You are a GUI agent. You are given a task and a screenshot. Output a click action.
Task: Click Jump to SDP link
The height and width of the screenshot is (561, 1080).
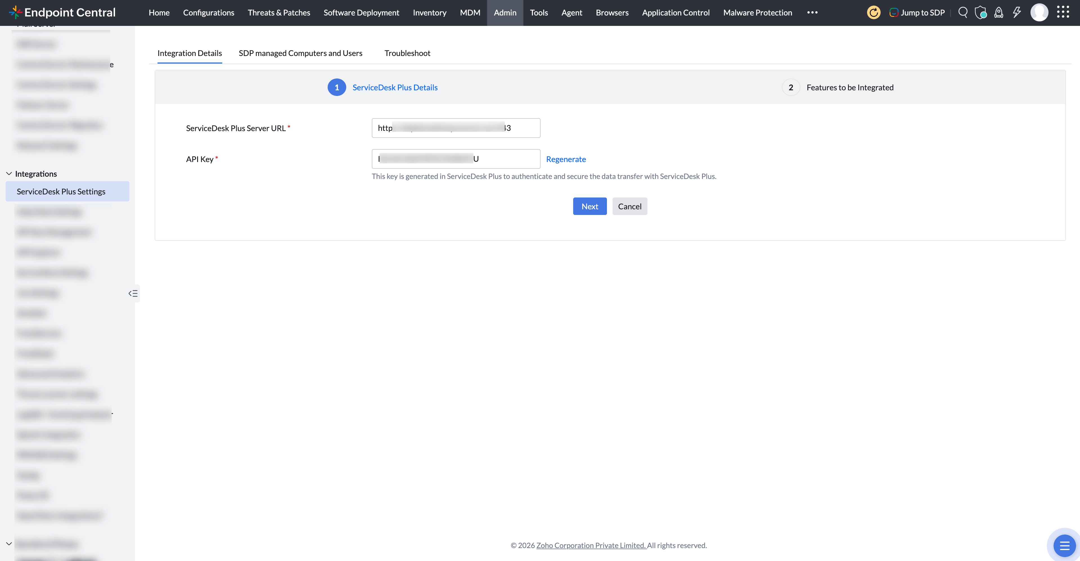click(917, 13)
